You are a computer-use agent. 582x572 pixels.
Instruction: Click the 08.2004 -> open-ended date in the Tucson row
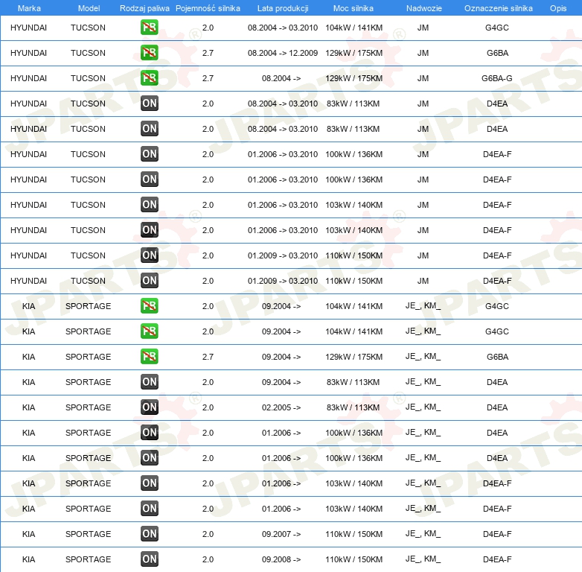point(281,78)
